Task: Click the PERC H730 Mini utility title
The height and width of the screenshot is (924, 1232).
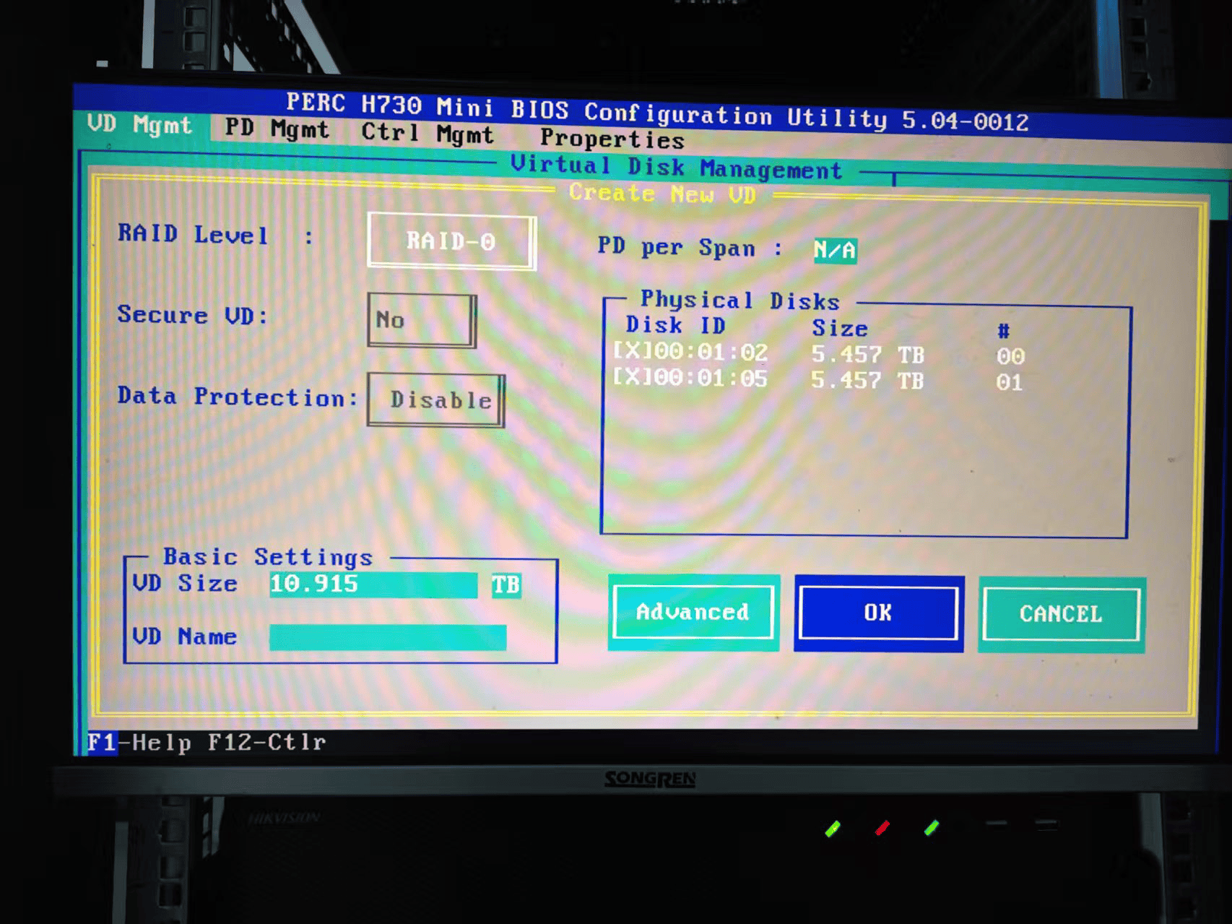Action: click(x=657, y=112)
